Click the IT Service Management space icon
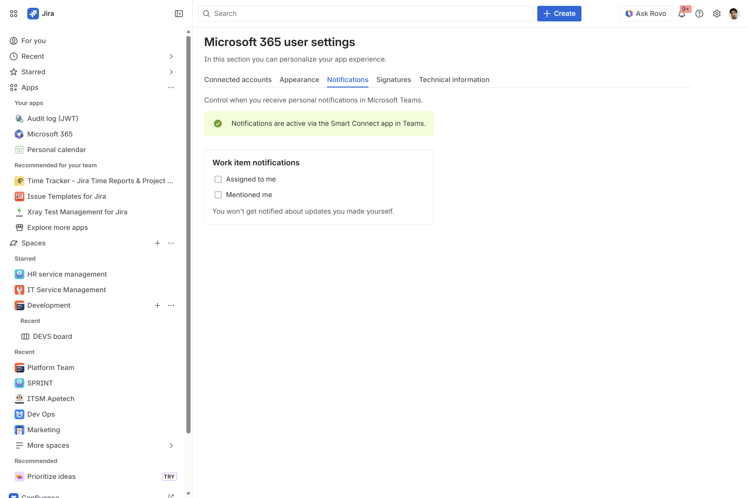Screen dimensions: 748x498 tap(19, 290)
